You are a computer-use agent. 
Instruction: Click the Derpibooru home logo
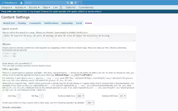[x=9, y=2]
